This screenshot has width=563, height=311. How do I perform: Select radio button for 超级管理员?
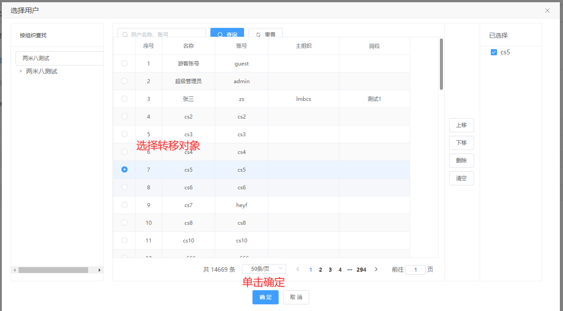click(x=124, y=81)
